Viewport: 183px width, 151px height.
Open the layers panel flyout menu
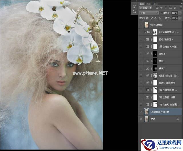coord(181,4)
